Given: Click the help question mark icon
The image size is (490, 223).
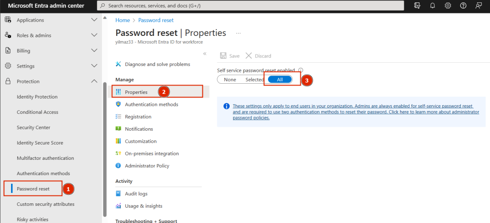Looking at the screenshot, I should click(463, 6).
